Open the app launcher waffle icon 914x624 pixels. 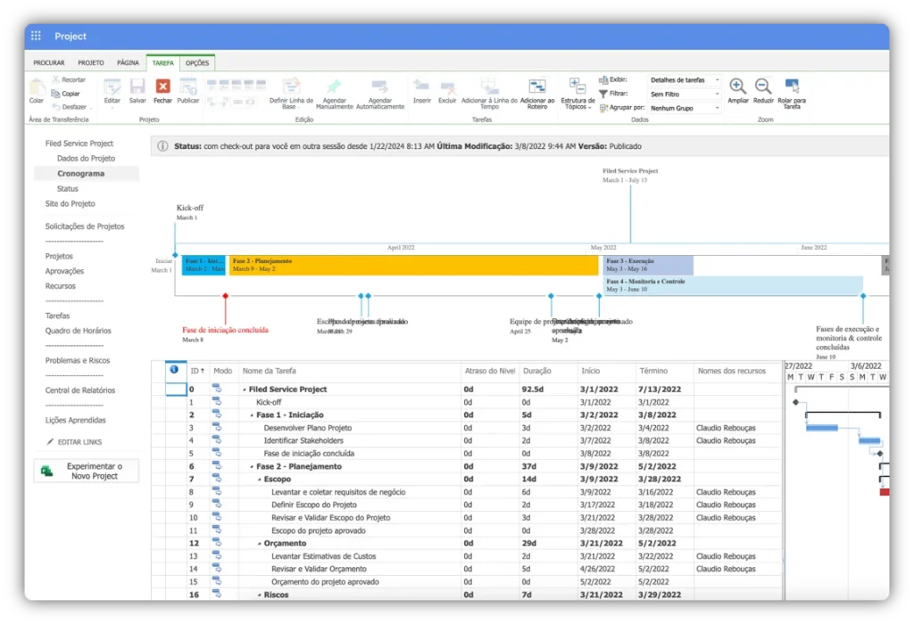pos(37,36)
